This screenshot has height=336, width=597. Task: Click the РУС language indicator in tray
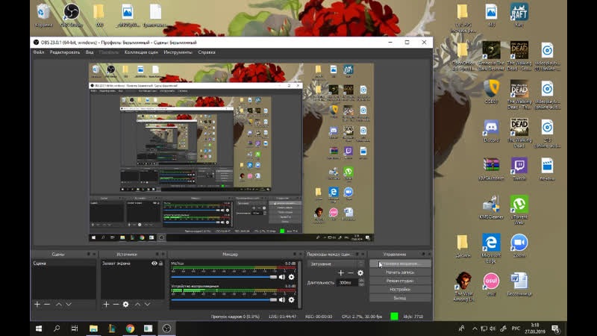point(516,329)
